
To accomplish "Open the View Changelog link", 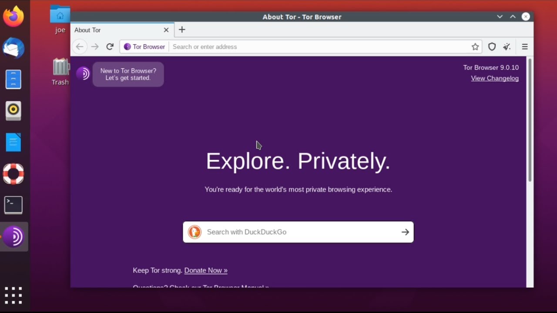I will pos(495,78).
